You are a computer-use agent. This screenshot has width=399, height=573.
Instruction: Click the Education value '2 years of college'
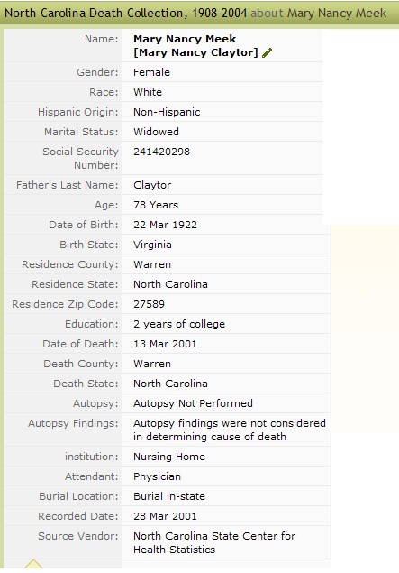point(179,324)
